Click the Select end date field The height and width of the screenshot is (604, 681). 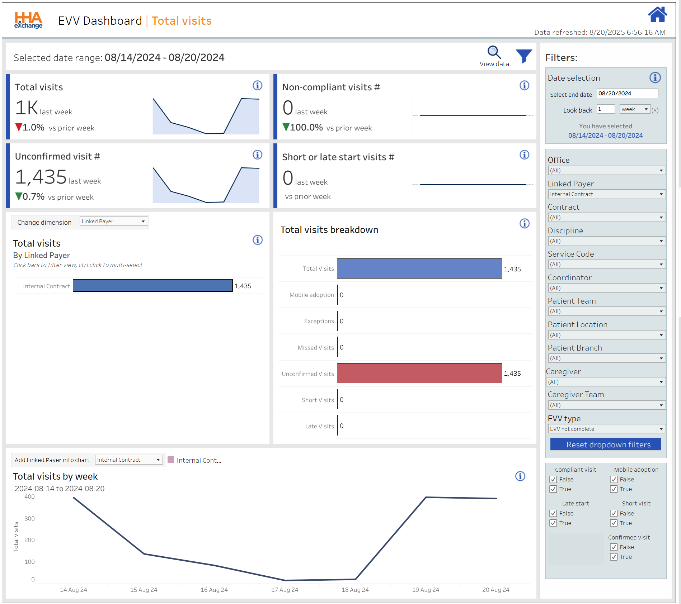coord(627,94)
